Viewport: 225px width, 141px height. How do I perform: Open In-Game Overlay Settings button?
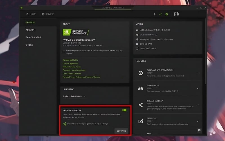pyautogui.click(x=121, y=131)
